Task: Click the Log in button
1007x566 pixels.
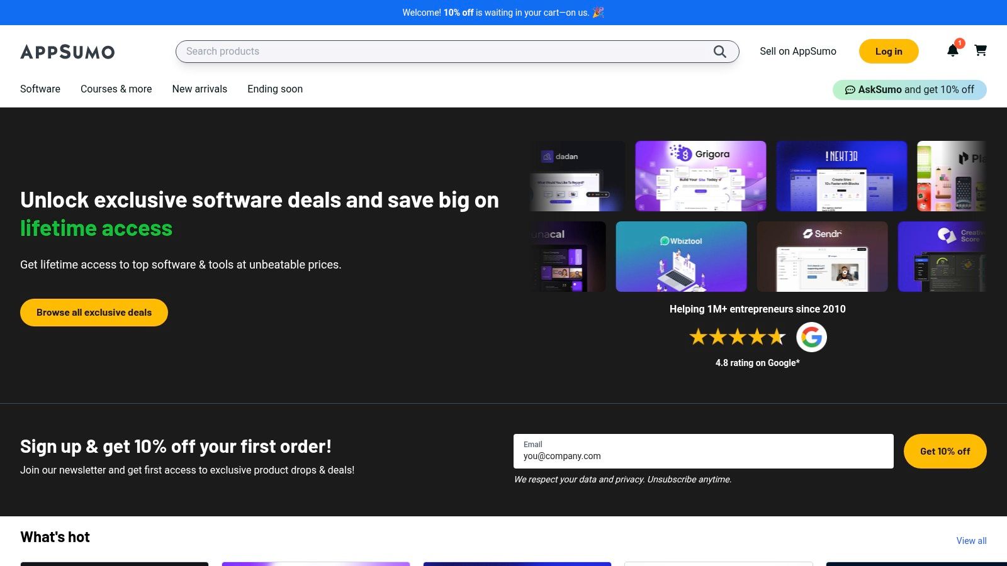Action: point(889,52)
